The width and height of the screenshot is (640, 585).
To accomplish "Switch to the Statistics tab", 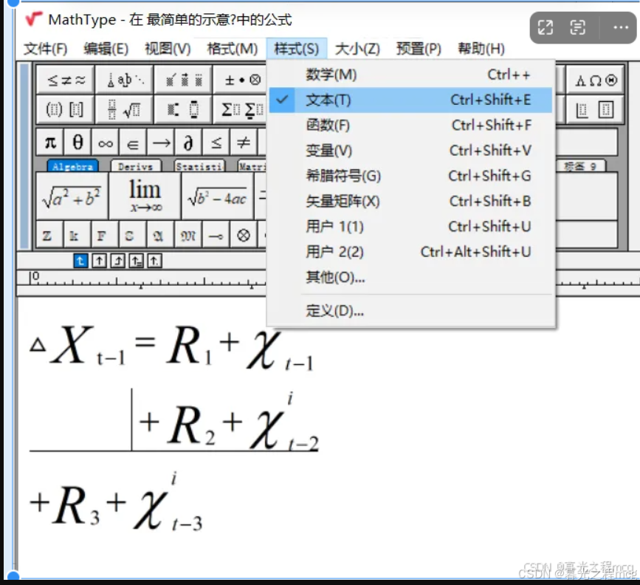I will 199,166.
